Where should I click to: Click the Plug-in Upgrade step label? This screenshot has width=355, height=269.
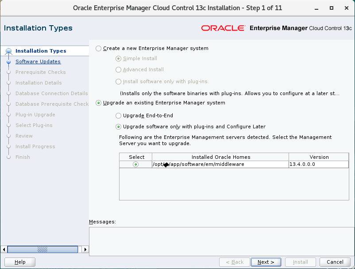[x=35, y=115]
